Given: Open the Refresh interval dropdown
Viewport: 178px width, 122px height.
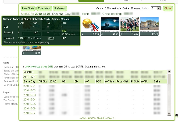Looking at the screenshot, I should pos(158,8).
